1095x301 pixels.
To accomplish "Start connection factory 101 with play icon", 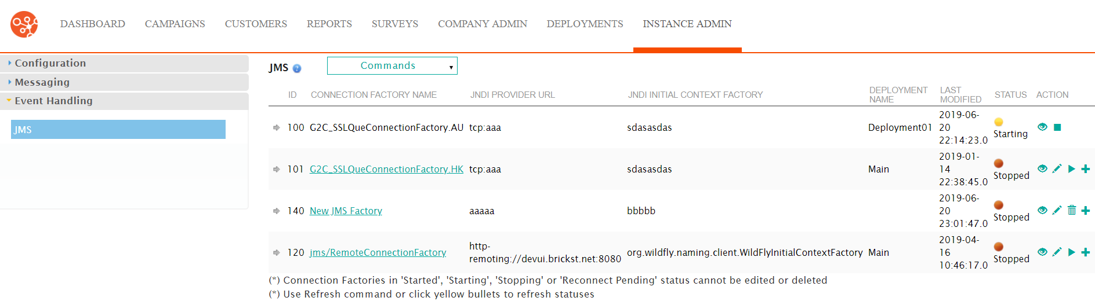I will tap(1072, 169).
